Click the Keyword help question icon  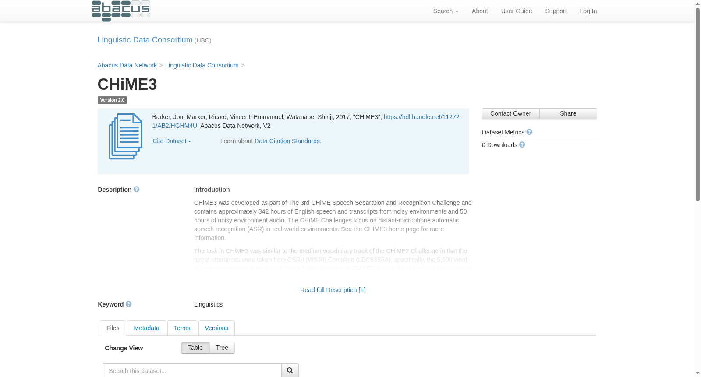tap(129, 304)
